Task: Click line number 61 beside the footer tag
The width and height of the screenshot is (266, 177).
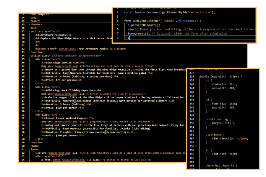Action: [x=23, y=149]
